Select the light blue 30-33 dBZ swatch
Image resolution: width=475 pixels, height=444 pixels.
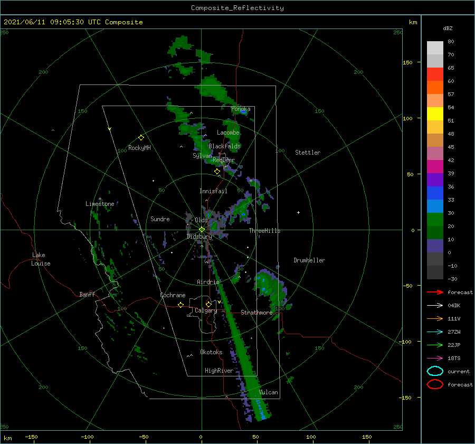click(x=435, y=206)
